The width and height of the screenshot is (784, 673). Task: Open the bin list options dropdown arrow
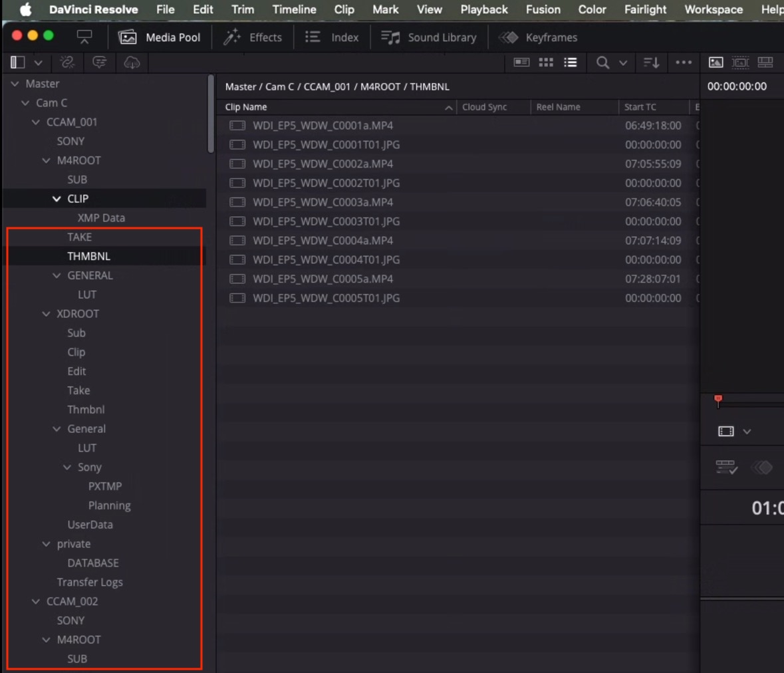38,63
